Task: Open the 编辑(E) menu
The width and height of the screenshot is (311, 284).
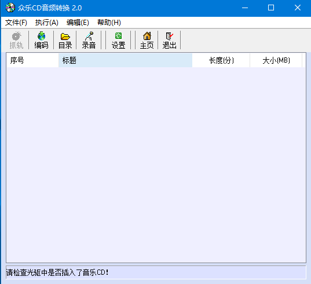Action: point(78,23)
